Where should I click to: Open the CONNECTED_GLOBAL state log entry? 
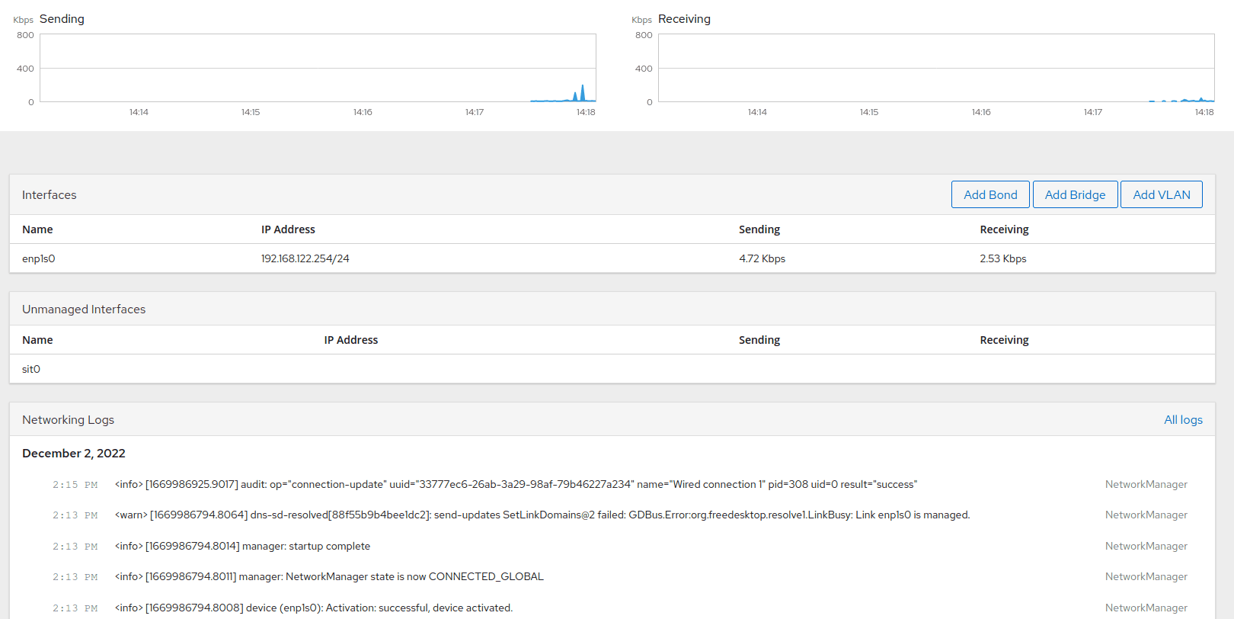pos(329,577)
